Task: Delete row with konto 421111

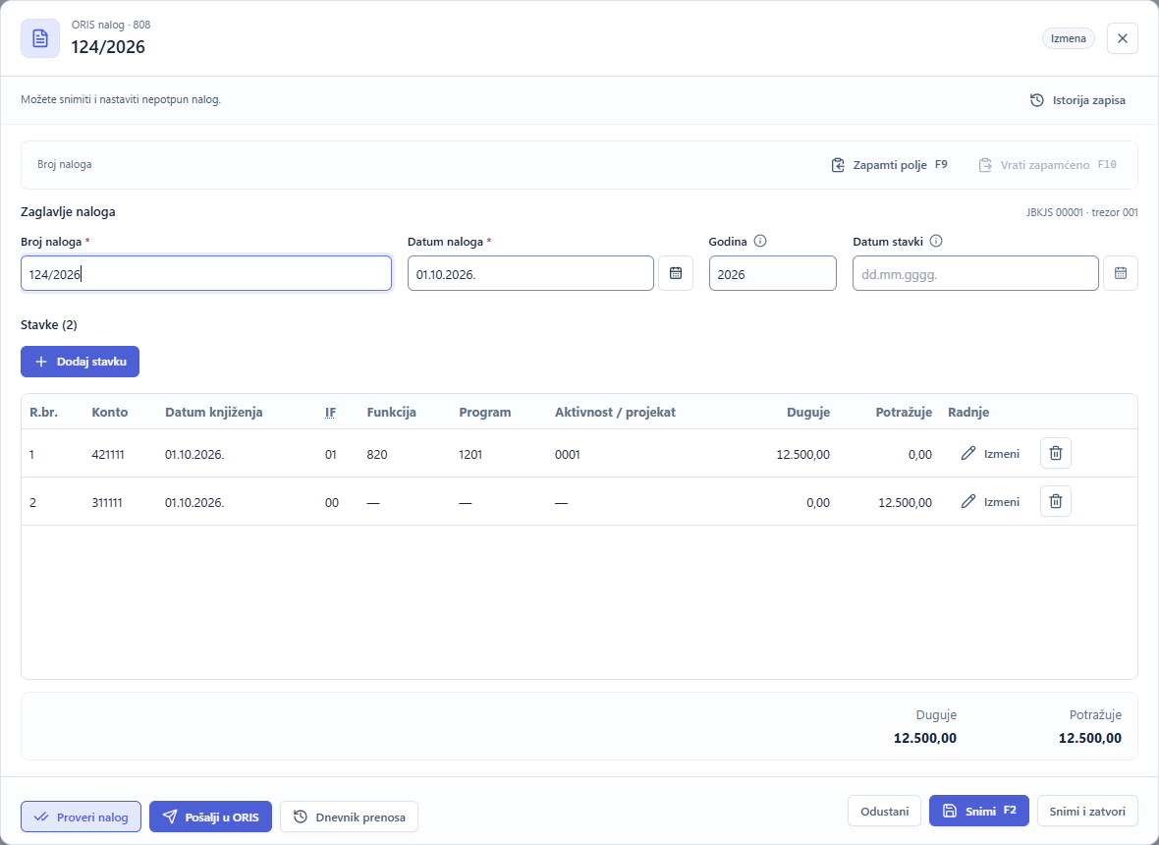Action: 1056,453
